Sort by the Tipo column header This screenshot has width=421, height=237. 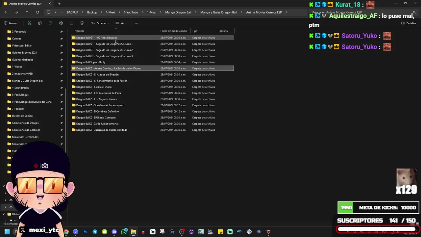pos(204,31)
